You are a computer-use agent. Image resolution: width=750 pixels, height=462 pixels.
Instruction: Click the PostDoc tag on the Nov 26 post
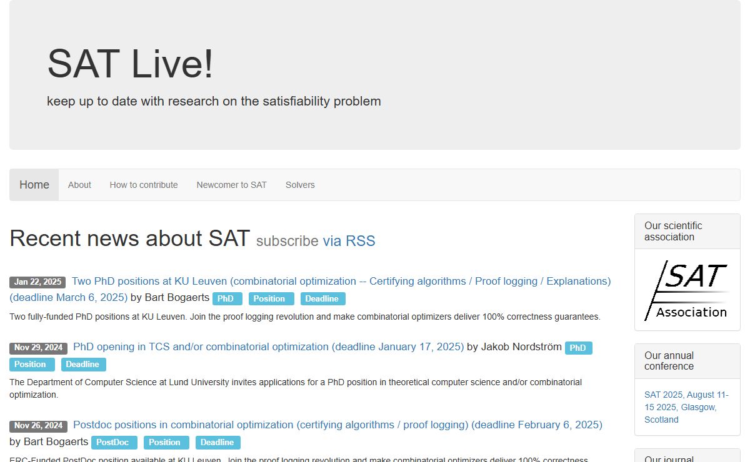click(113, 442)
